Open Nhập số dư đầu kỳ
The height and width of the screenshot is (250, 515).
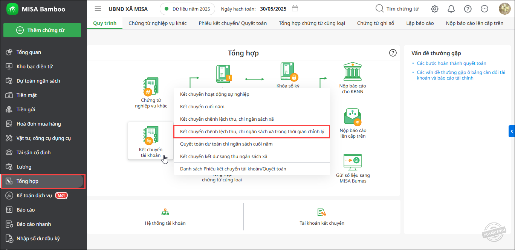[43, 238]
